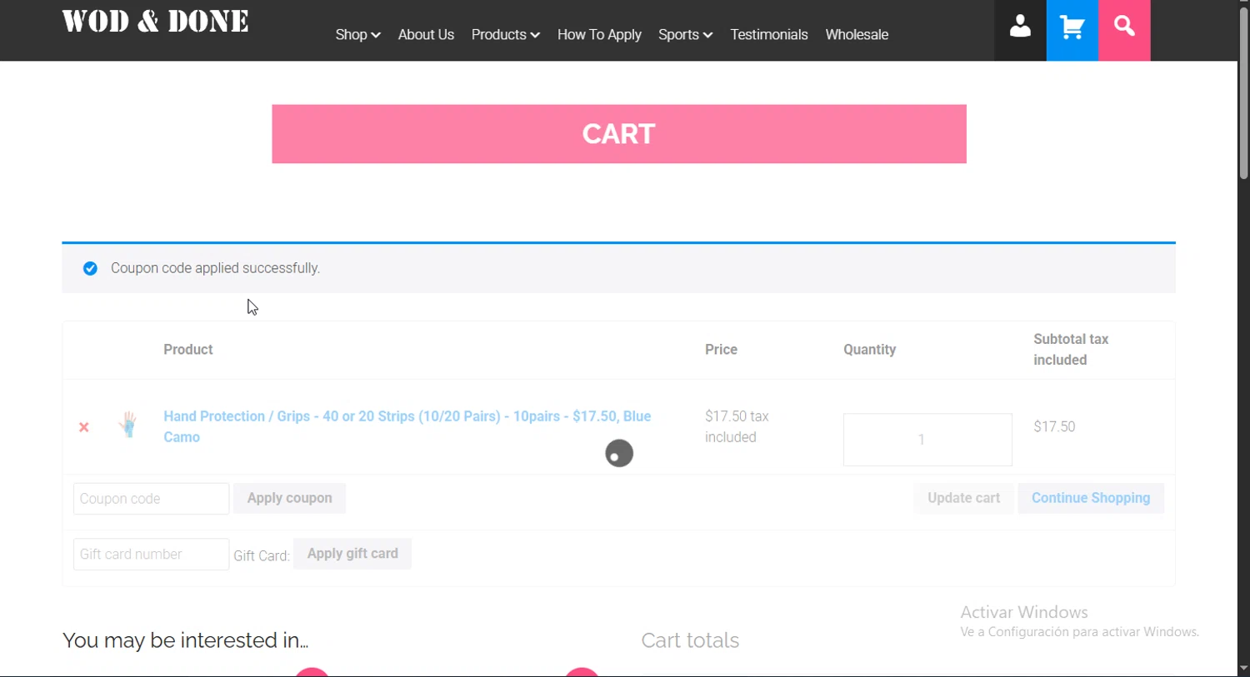Image resolution: width=1250 pixels, height=677 pixels.
Task: Click the pink CART title banner
Action: 619,134
